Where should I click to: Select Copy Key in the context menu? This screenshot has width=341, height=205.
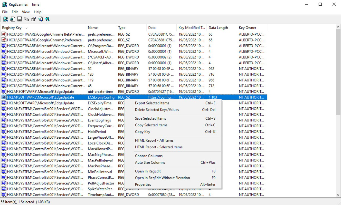[173, 132]
